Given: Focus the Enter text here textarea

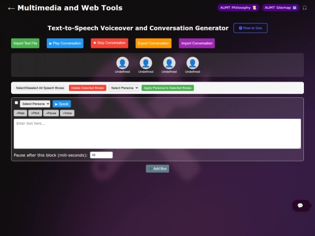Looking at the screenshot, I should tap(157, 133).
